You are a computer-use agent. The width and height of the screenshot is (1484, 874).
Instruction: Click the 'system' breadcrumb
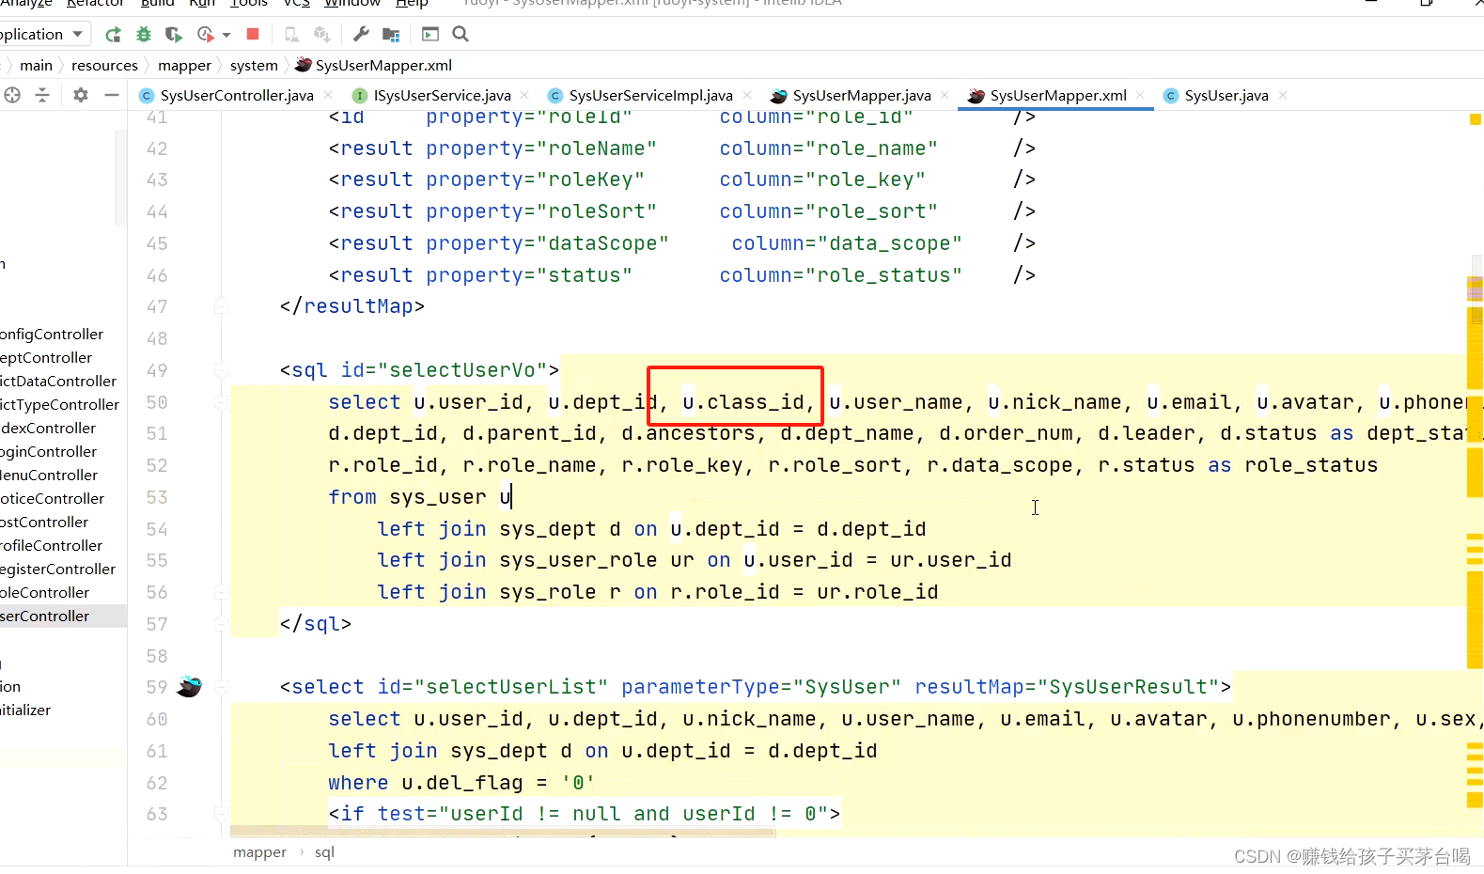point(254,65)
